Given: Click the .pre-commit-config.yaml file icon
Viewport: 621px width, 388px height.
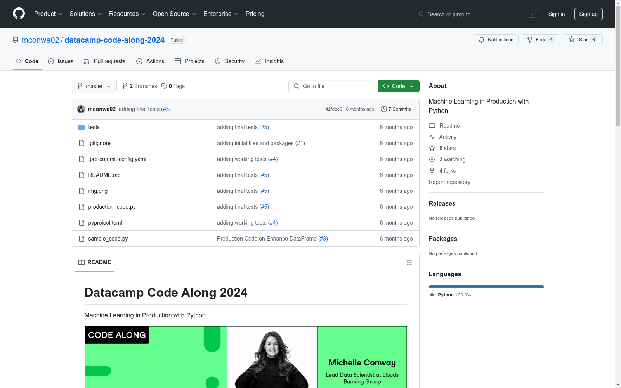Looking at the screenshot, I should coord(82,159).
